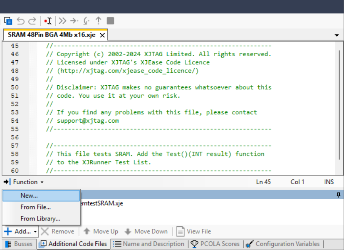Click the step out up-arrow icon
This screenshot has width=344, height=250.
(98, 21)
